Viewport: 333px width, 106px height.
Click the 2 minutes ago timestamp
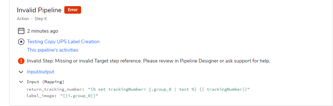43,31
